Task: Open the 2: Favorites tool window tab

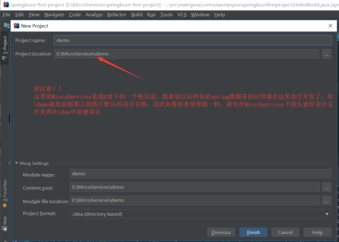Action: [4, 194]
